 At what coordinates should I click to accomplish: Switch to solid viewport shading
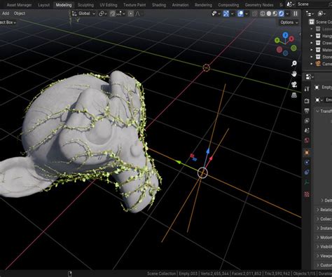pyautogui.click(x=269, y=14)
